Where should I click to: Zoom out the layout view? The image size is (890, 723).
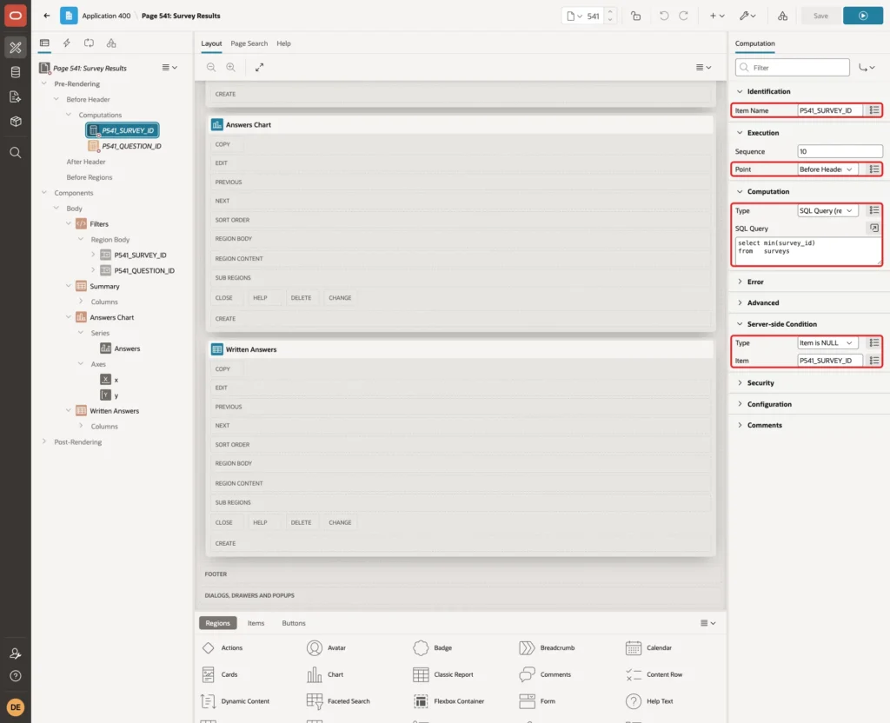[211, 68]
